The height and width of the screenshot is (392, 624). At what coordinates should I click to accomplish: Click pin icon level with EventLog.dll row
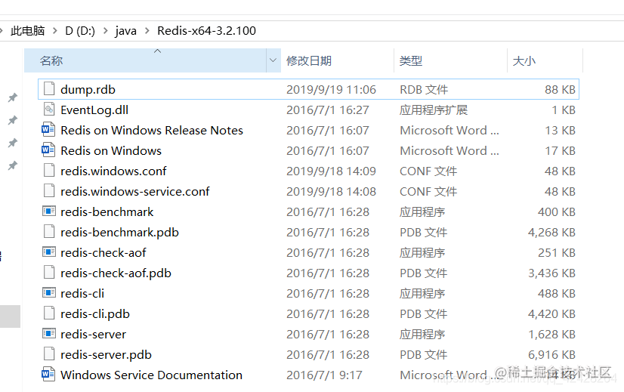13,120
